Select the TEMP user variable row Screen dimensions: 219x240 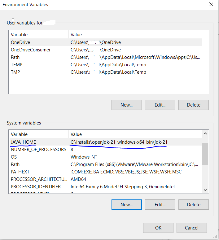(17, 65)
